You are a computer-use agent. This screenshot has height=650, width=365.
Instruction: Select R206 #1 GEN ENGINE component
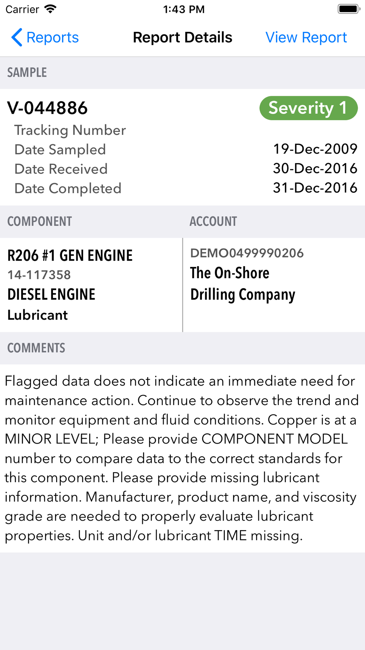pos(70,256)
